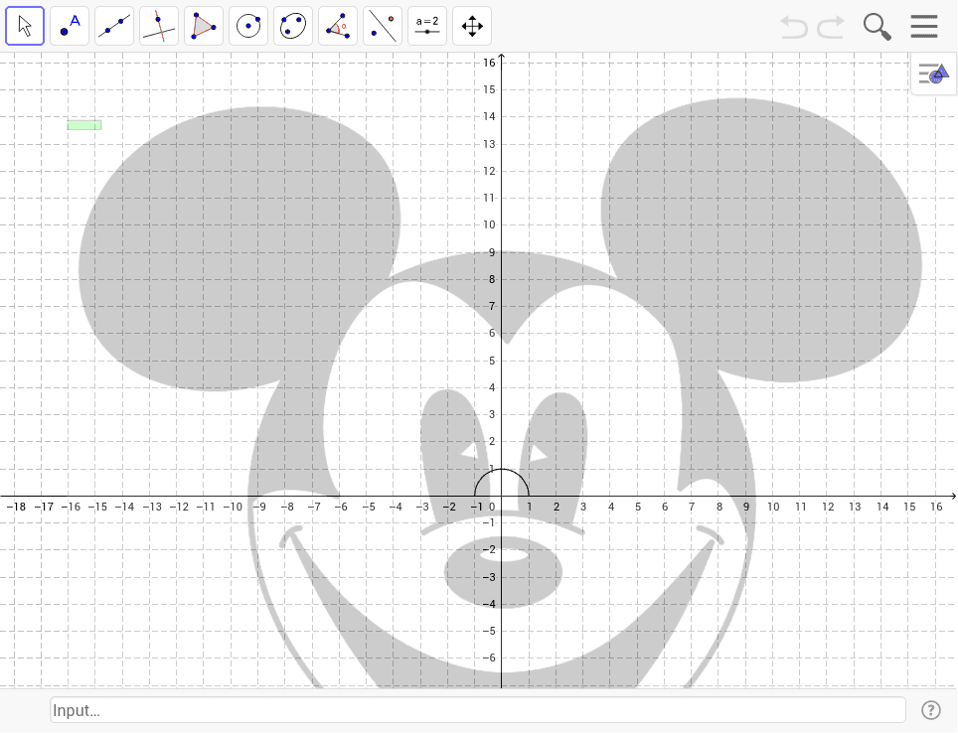
Task: Select the Move Graphics View tool
Action: pos(472,26)
